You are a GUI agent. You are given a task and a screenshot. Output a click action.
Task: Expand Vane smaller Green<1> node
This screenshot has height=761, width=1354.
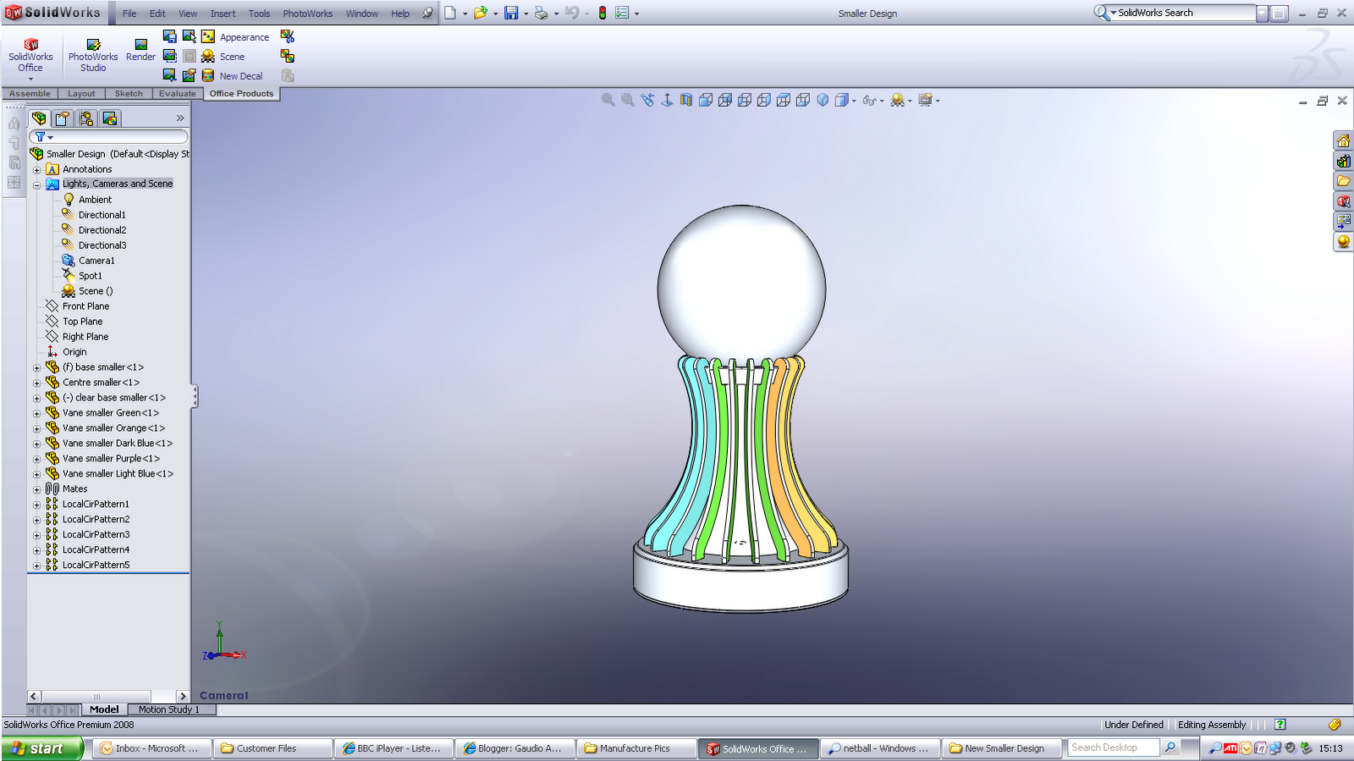point(36,414)
